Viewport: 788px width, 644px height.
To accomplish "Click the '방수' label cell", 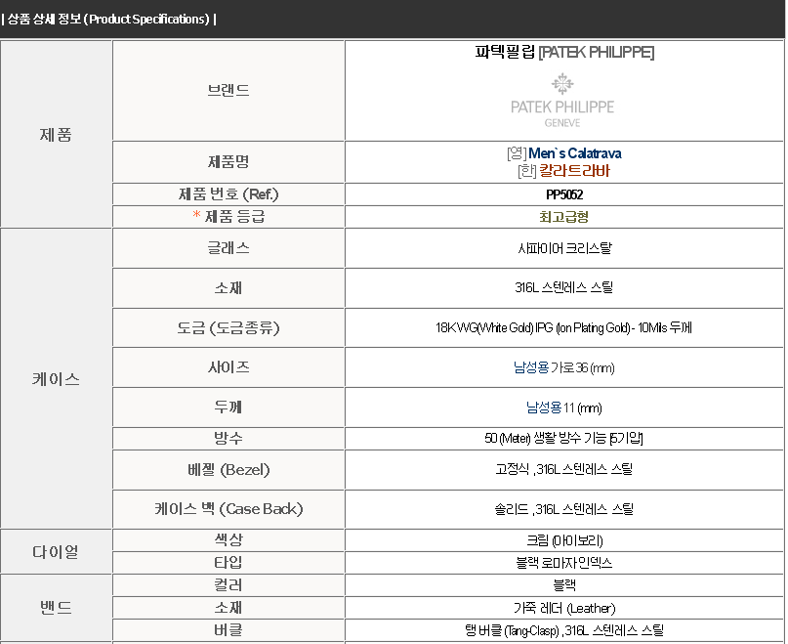I will [x=228, y=438].
